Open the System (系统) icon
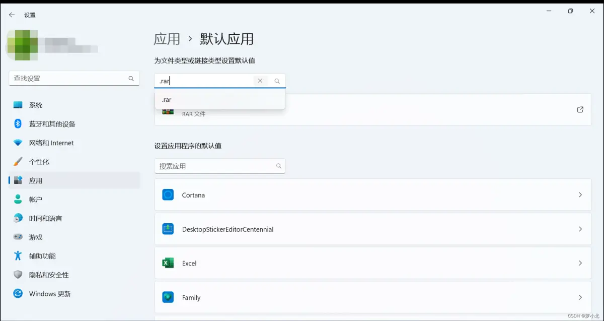Image resolution: width=604 pixels, height=321 pixels. tap(18, 105)
